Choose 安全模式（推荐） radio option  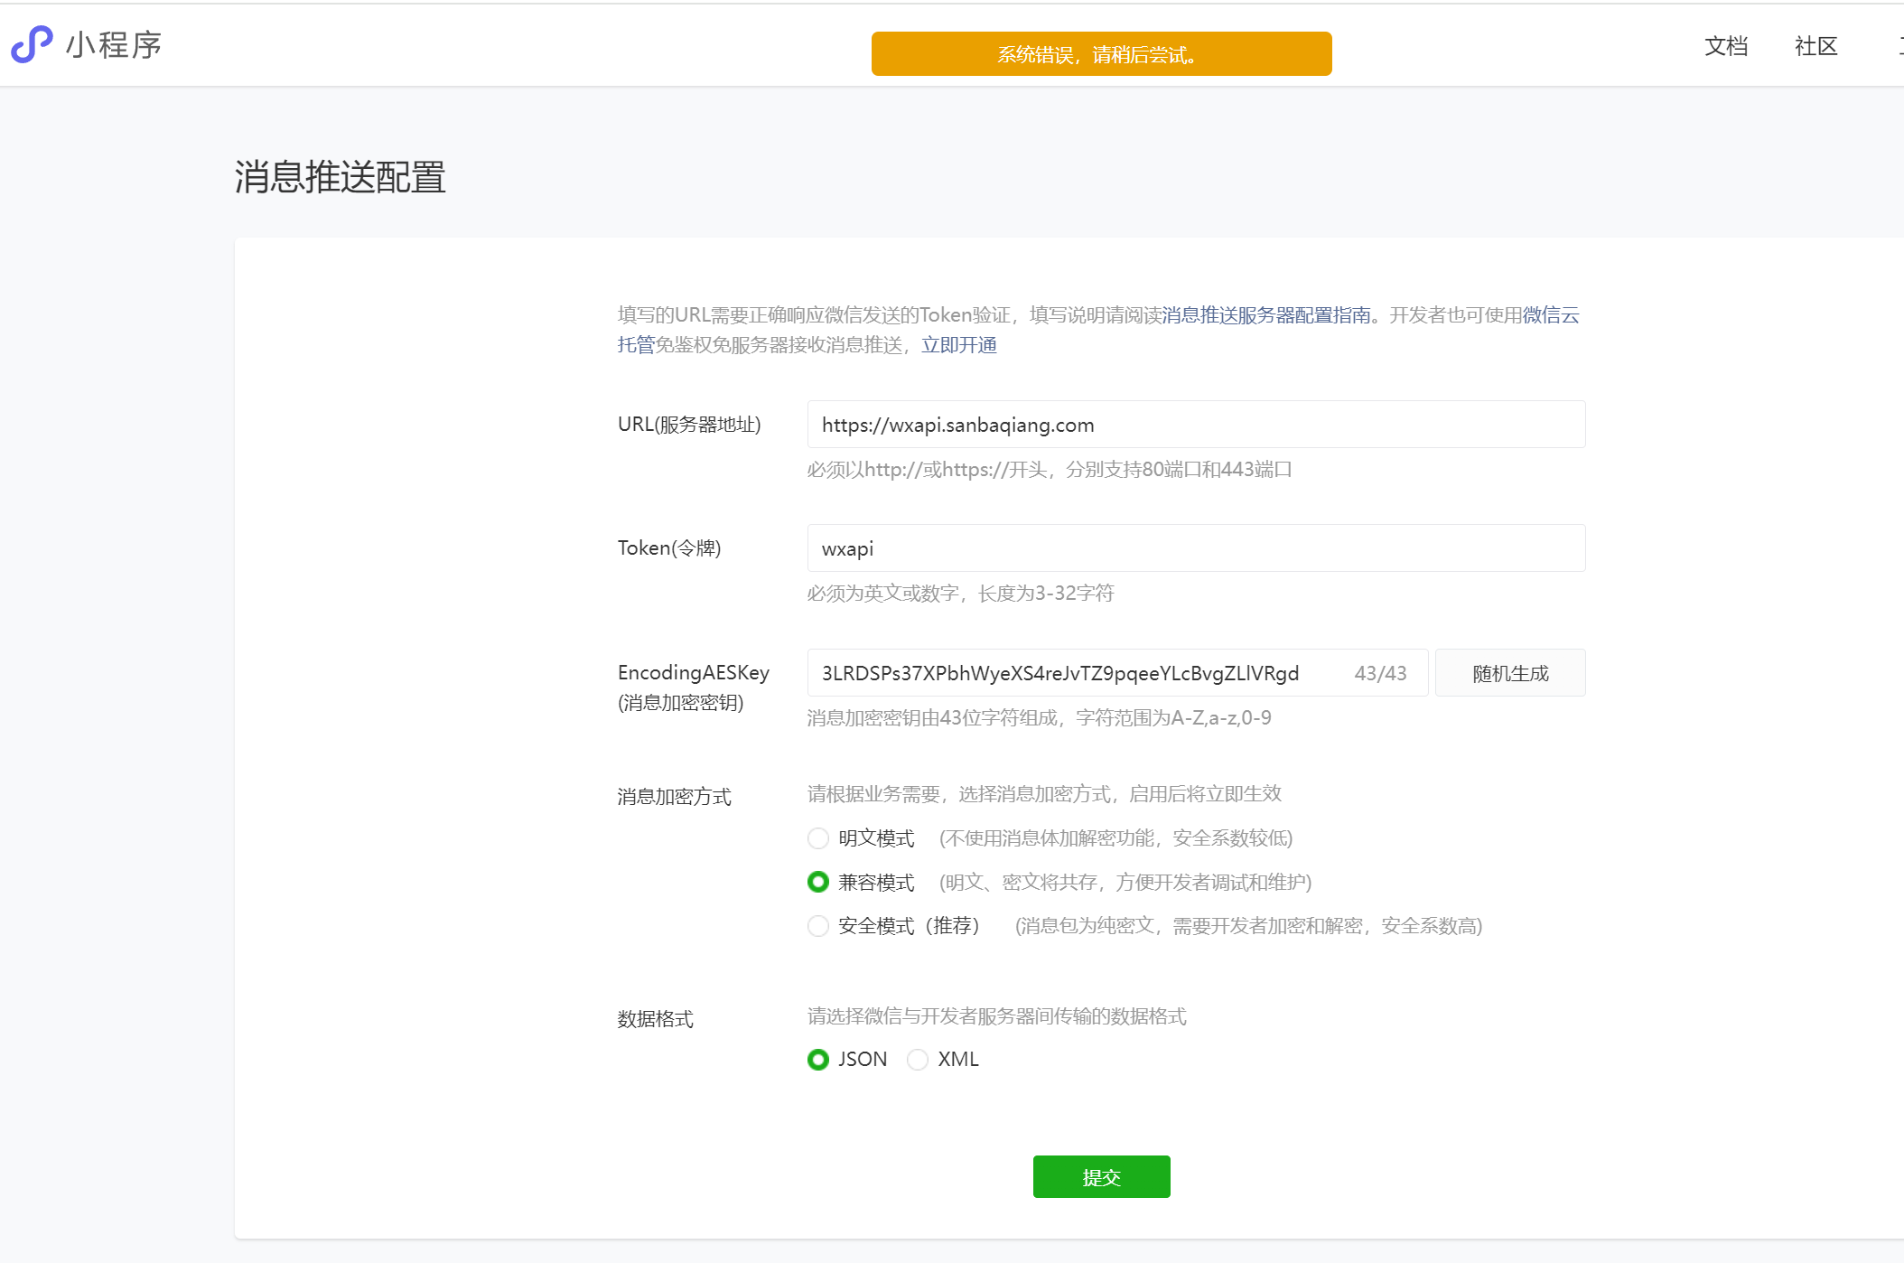(818, 926)
